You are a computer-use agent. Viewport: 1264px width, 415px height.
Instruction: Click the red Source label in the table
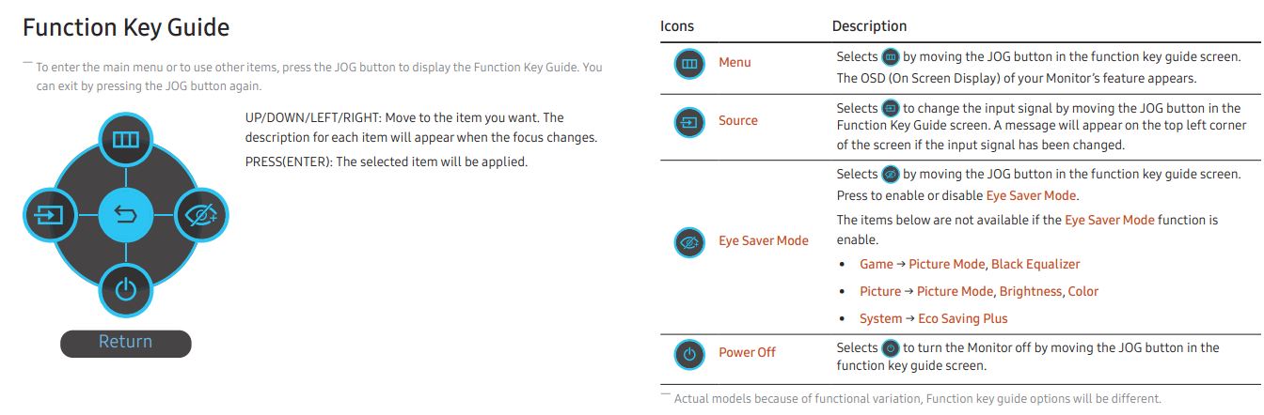[738, 121]
